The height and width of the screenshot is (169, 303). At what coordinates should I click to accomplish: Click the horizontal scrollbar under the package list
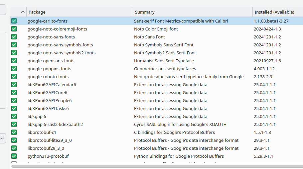(x=157, y=166)
